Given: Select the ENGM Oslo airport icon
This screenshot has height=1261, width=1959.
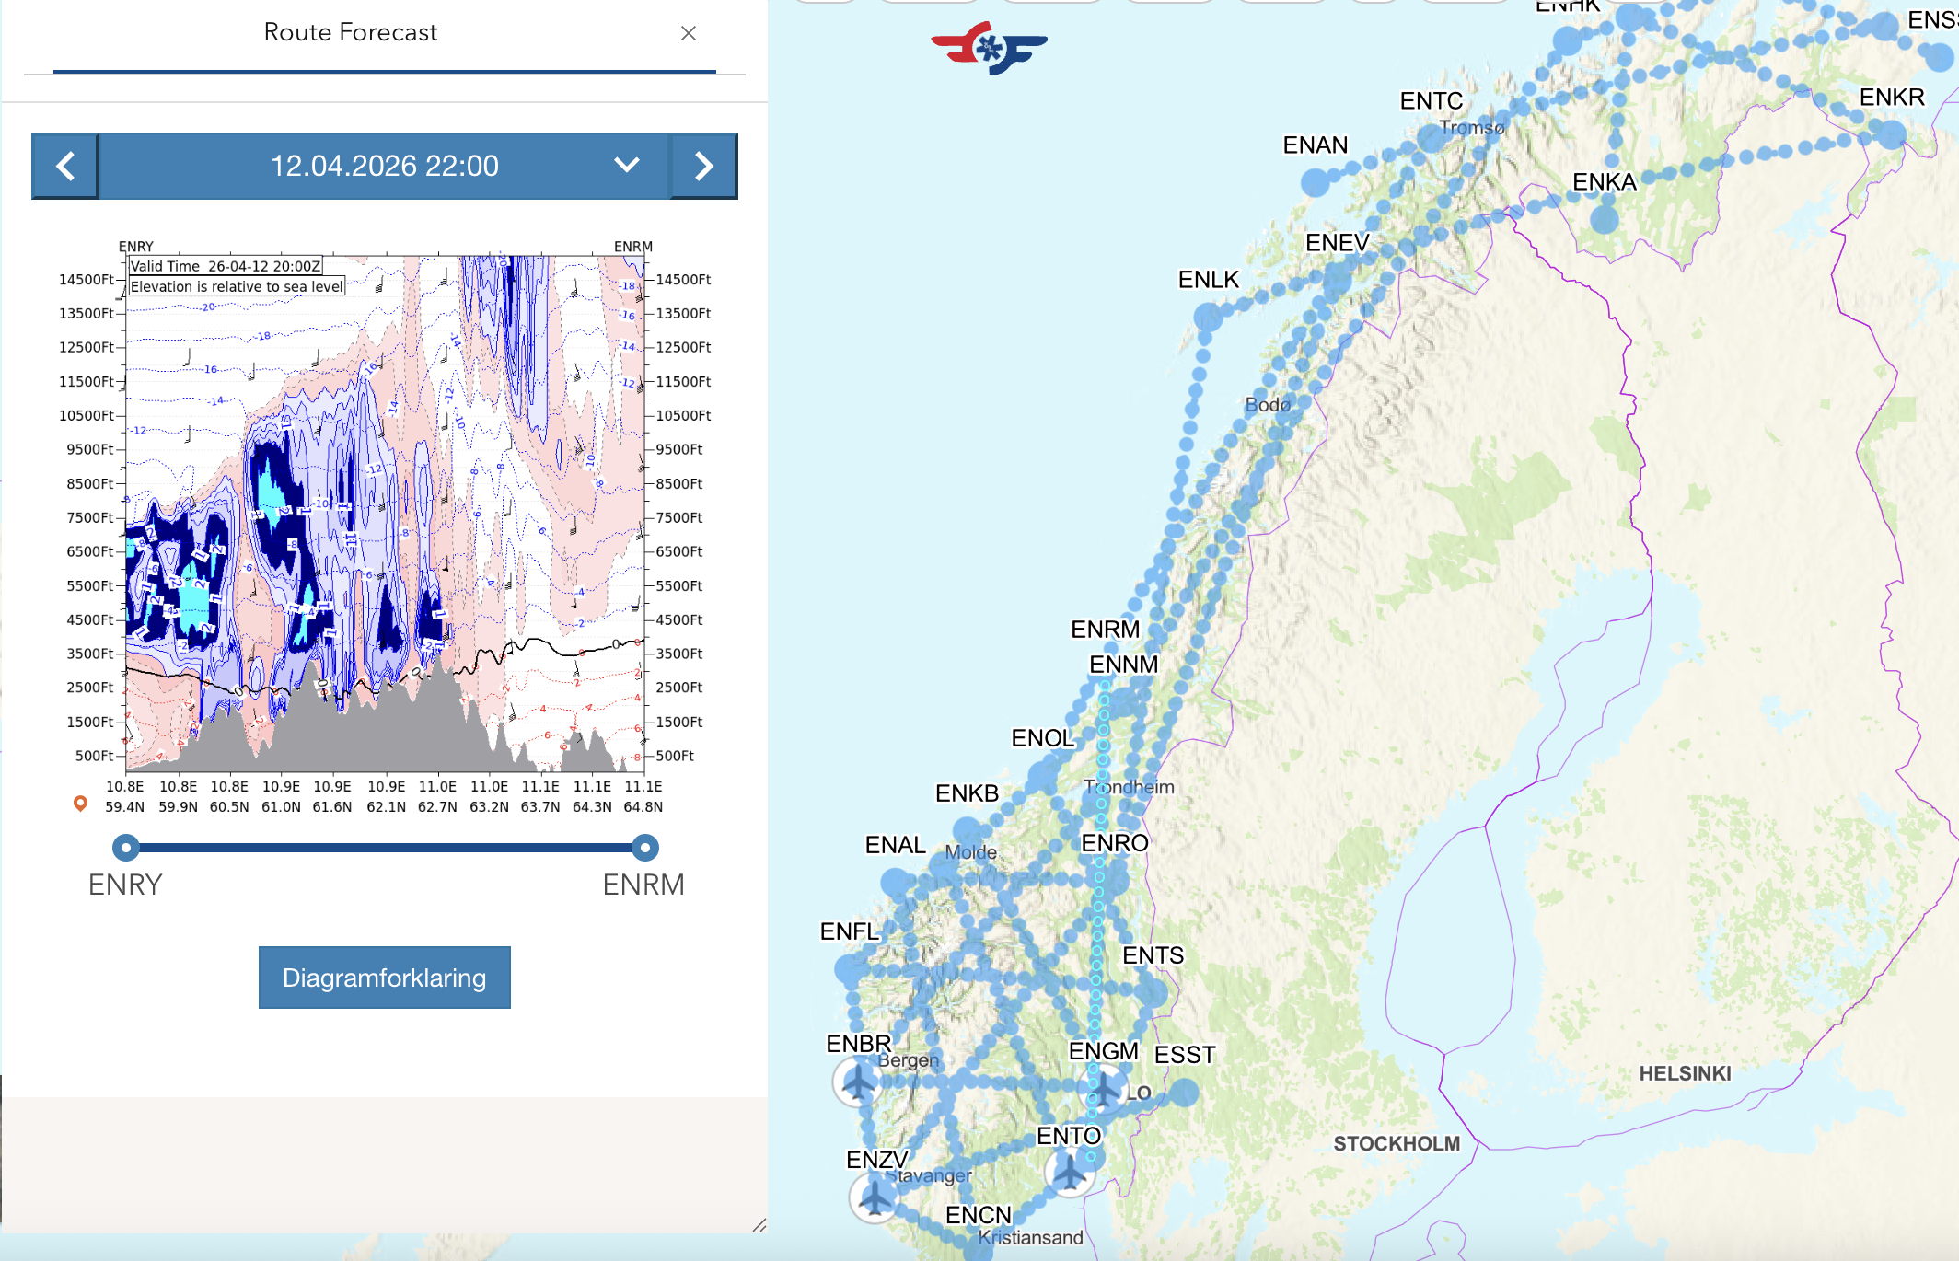Looking at the screenshot, I should tap(1102, 1090).
